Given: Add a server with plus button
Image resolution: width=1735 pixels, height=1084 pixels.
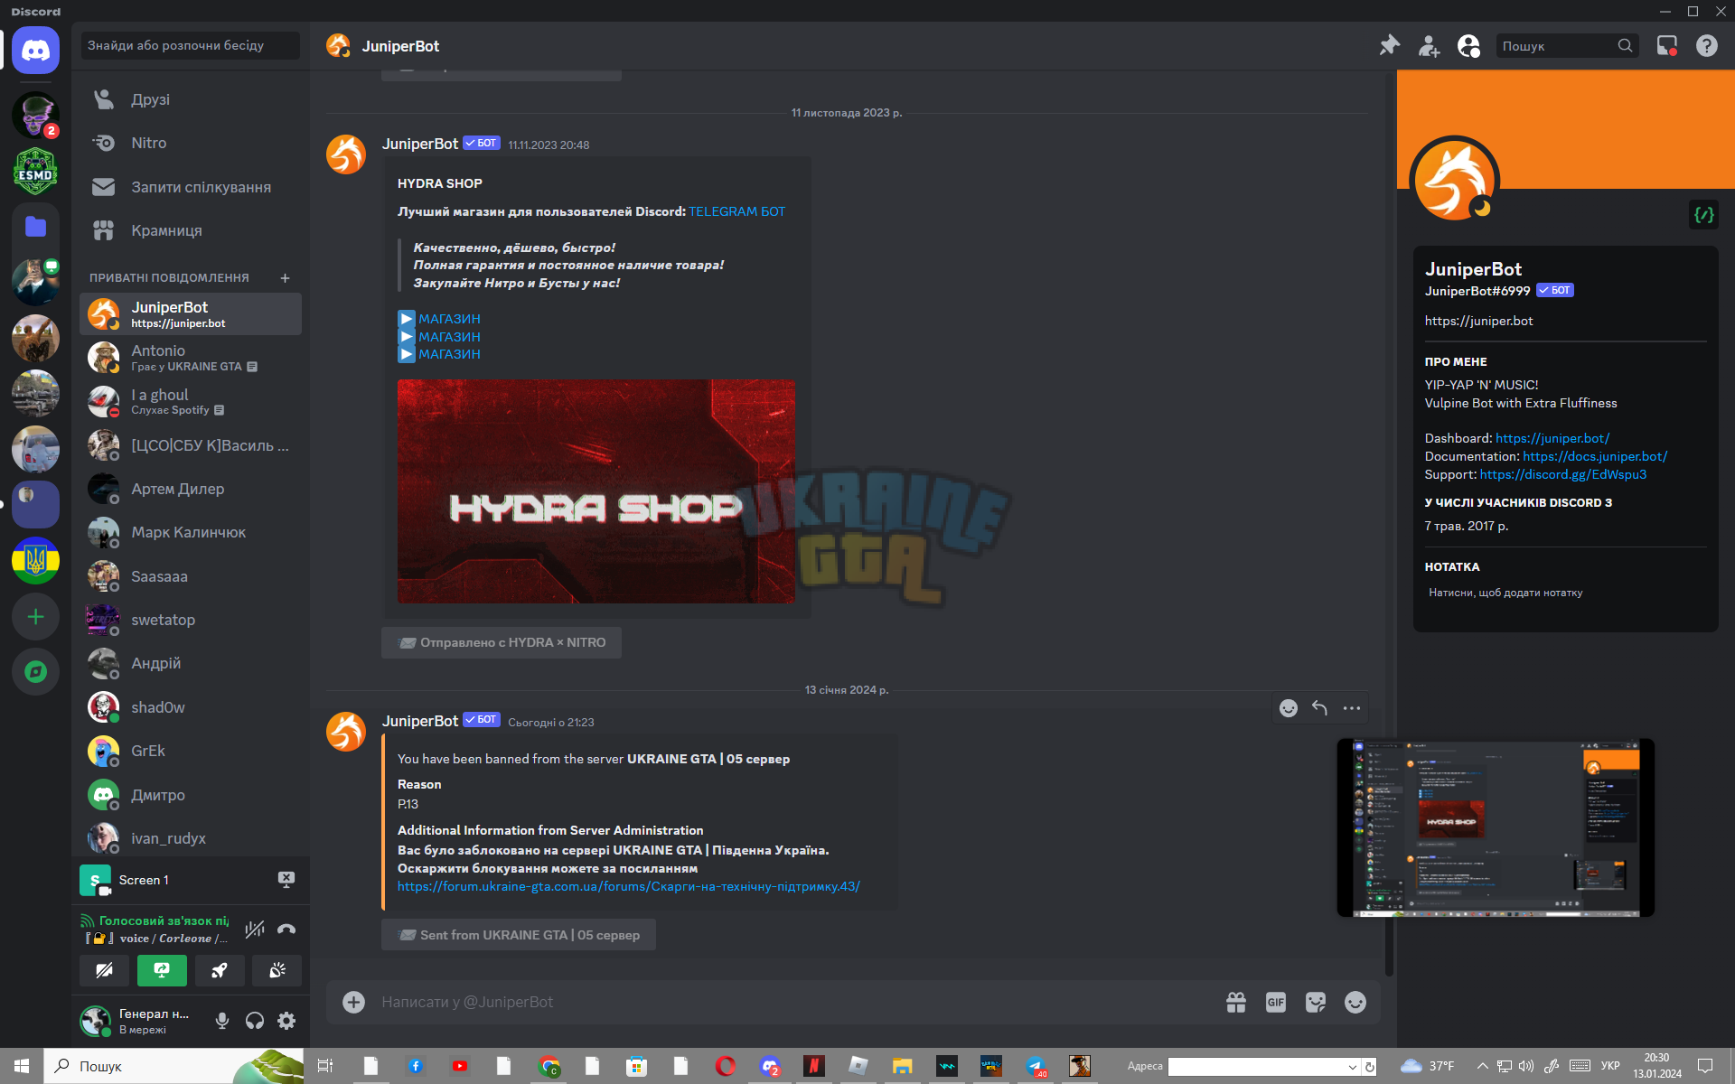Looking at the screenshot, I should point(35,617).
